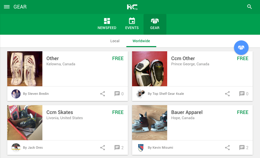Click Jack Ores' avatar picture
This screenshot has height=158, width=260.
(16, 148)
